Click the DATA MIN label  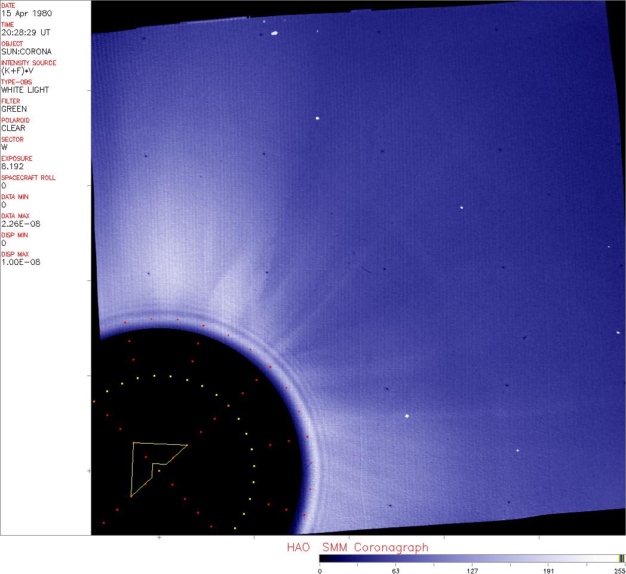[15, 197]
